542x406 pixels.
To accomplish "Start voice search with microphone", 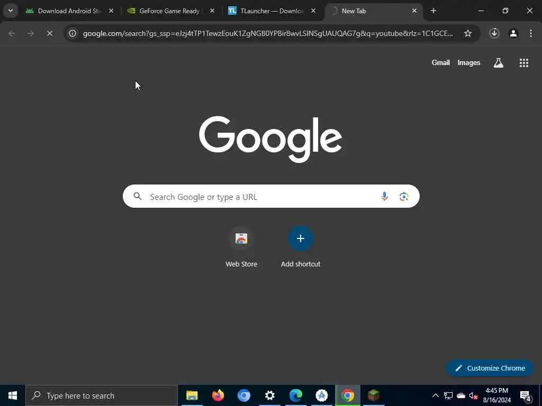I will (384, 197).
